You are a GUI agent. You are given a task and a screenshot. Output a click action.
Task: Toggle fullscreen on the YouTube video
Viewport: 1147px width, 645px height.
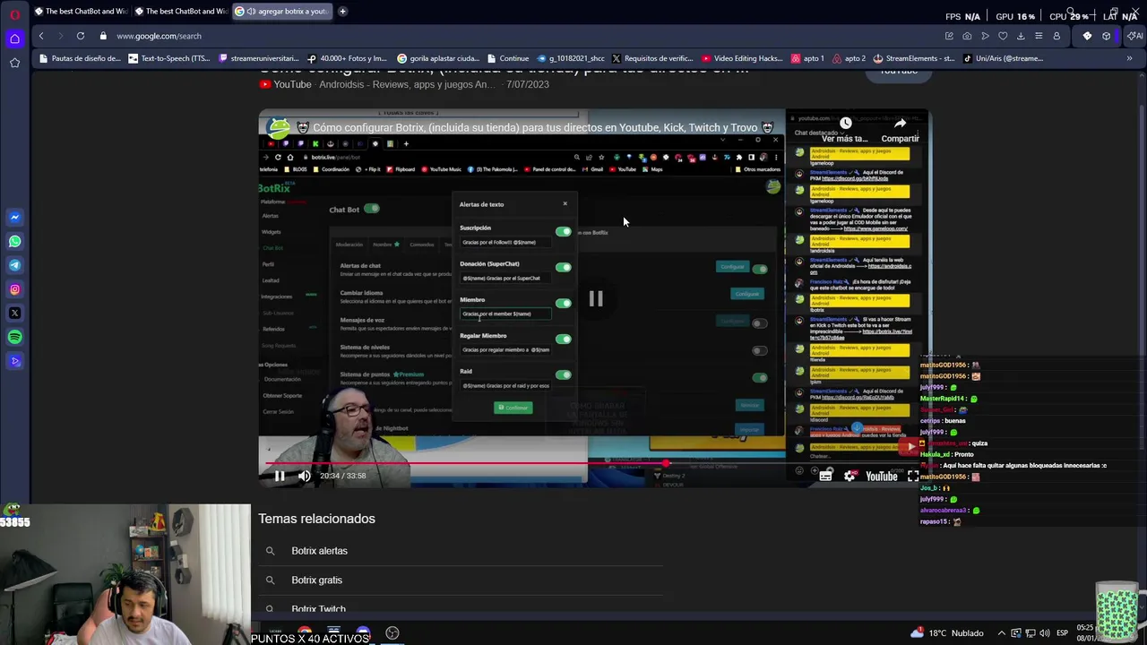[x=913, y=476]
